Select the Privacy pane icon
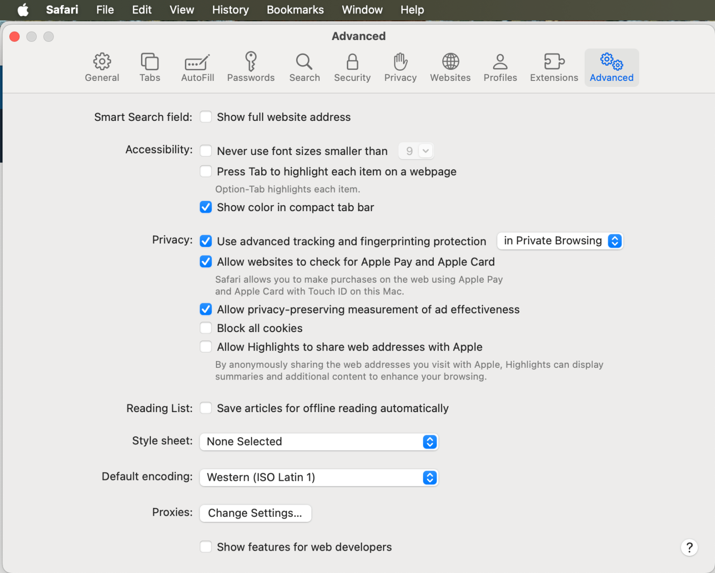Viewport: 715px width, 573px height. point(400,67)
